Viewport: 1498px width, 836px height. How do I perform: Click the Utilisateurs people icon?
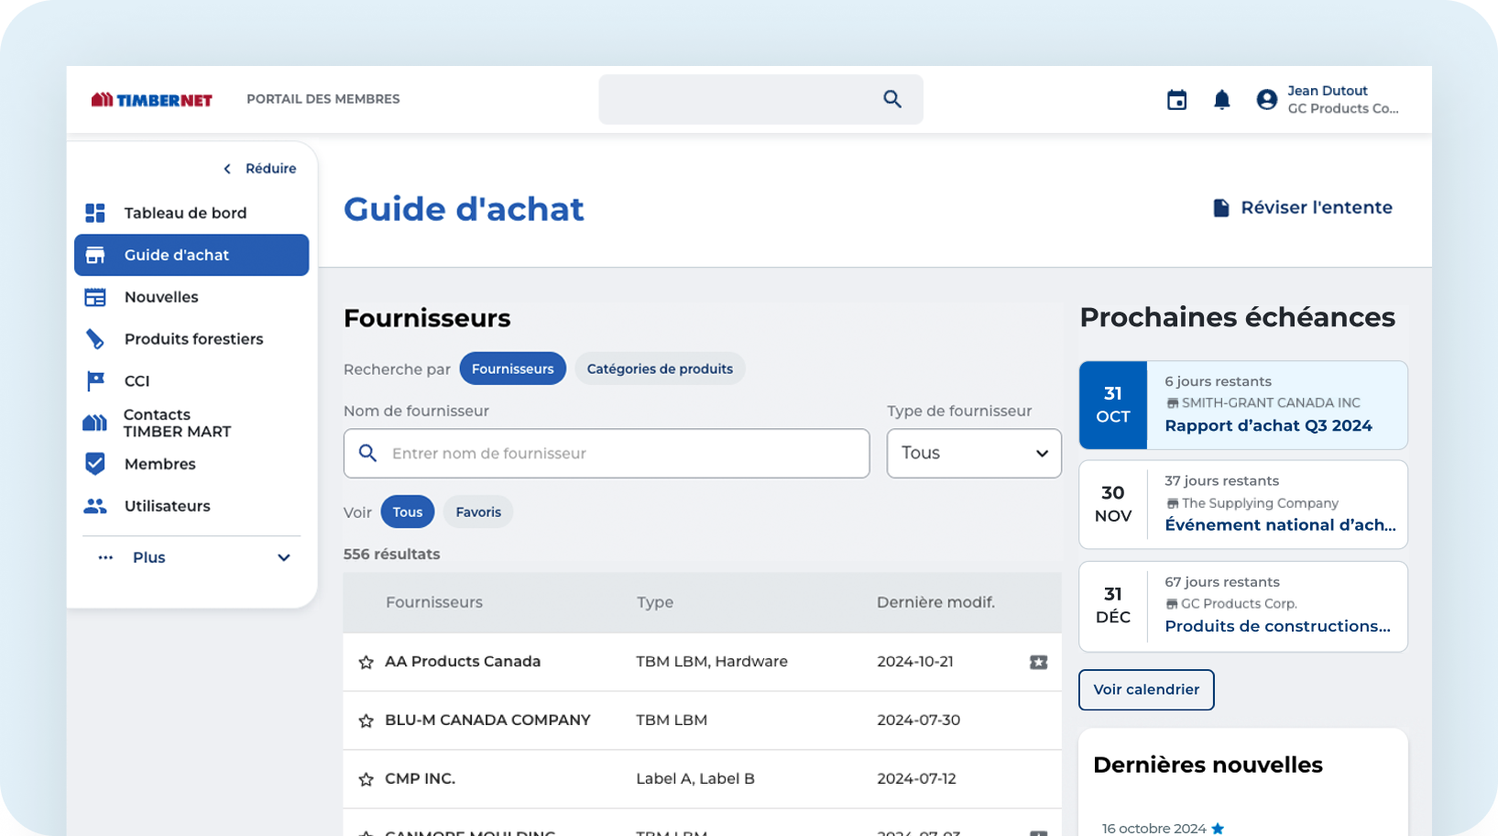pos(95,506)
